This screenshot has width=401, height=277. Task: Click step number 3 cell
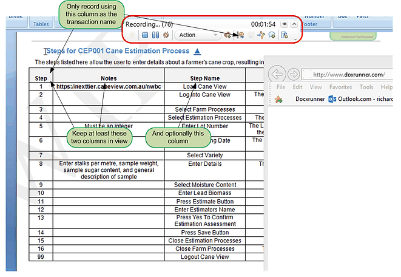(x=41, y=109)
